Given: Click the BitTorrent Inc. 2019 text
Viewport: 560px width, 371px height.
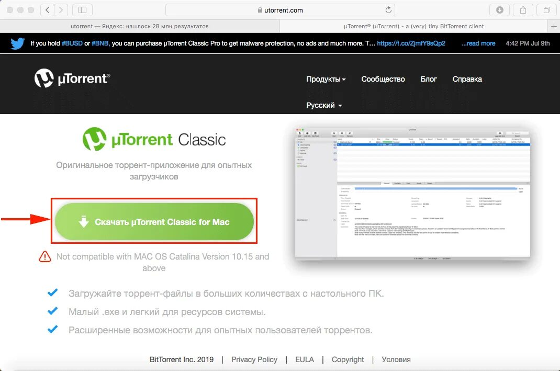Looking at the screenshot, I should [182, 359].
